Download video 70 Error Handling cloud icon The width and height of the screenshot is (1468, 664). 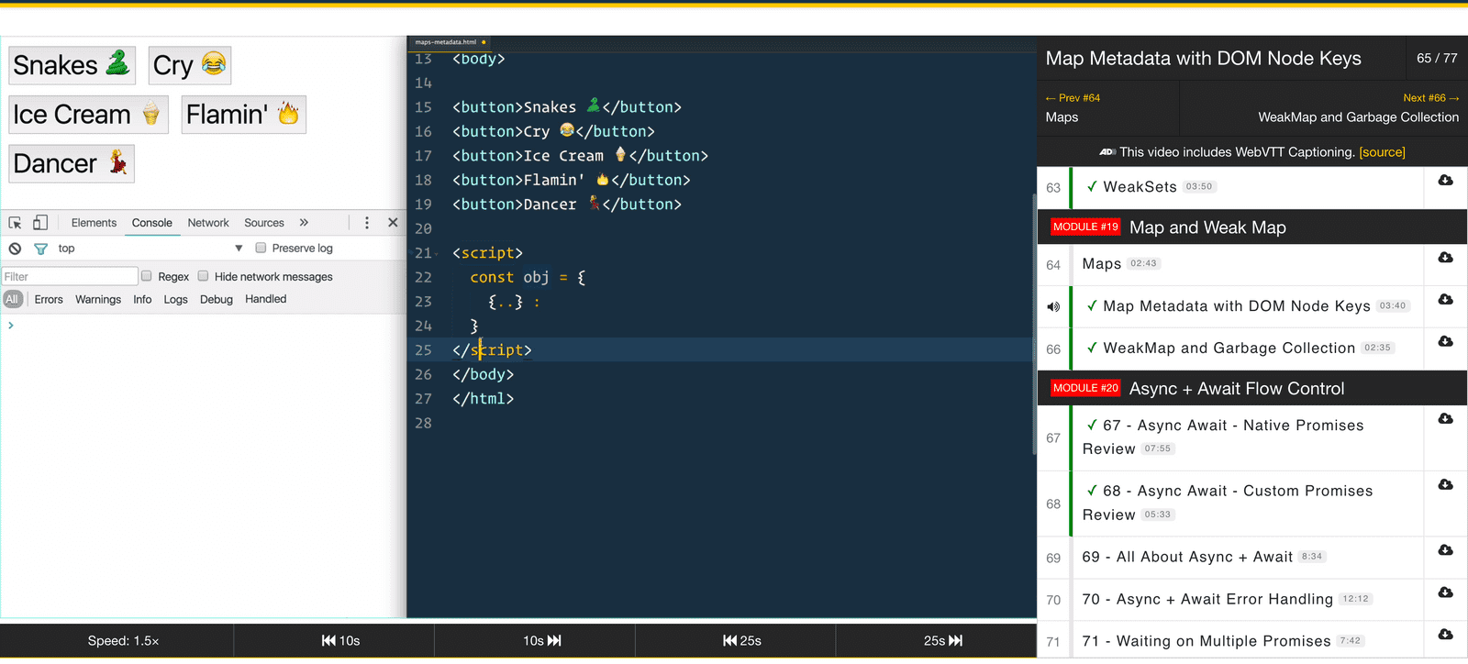(x=1445, y=592)
